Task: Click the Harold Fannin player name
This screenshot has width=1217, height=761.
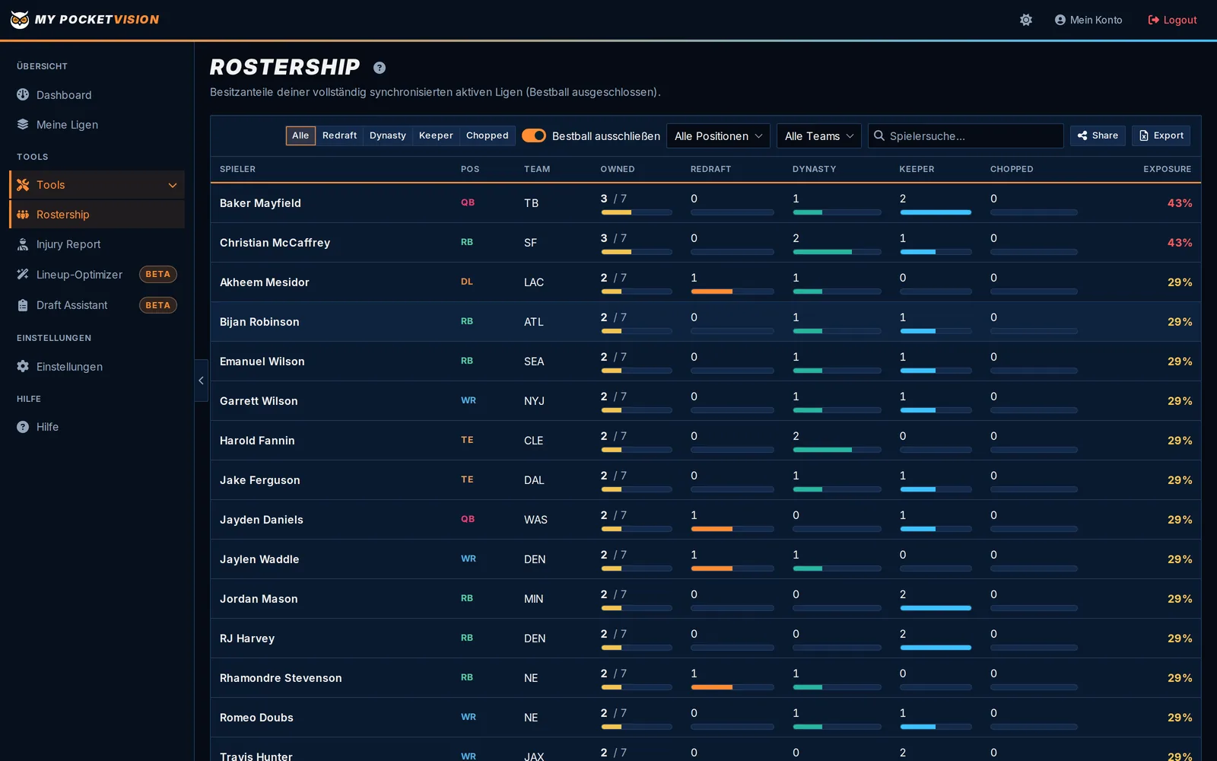Action: click(x=257, y=441)
